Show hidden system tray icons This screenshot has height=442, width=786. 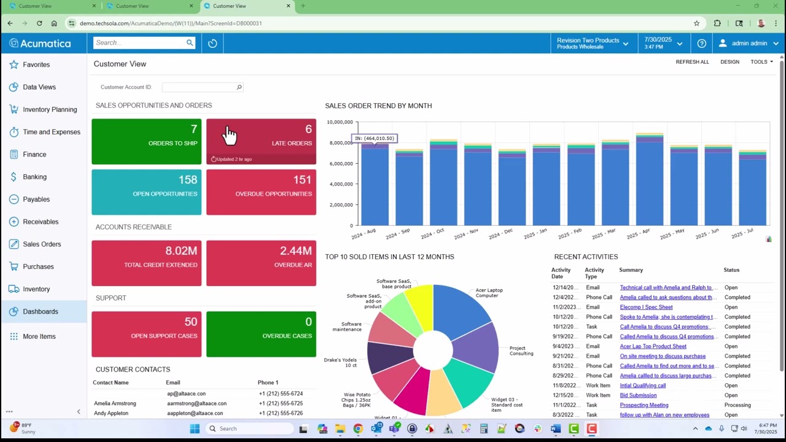point(695,428)
